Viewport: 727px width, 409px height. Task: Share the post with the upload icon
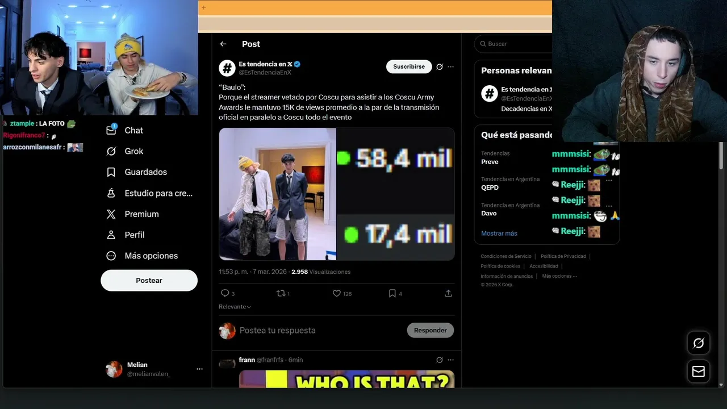[448, 293]
